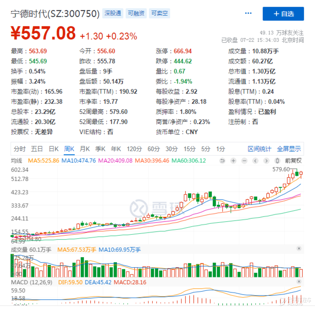Click the icon left of 前复权
Viewport: 315px width, 310px height.
coord(277,161)
